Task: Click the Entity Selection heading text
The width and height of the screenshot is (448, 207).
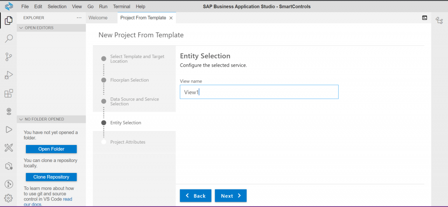Action: 205,56
